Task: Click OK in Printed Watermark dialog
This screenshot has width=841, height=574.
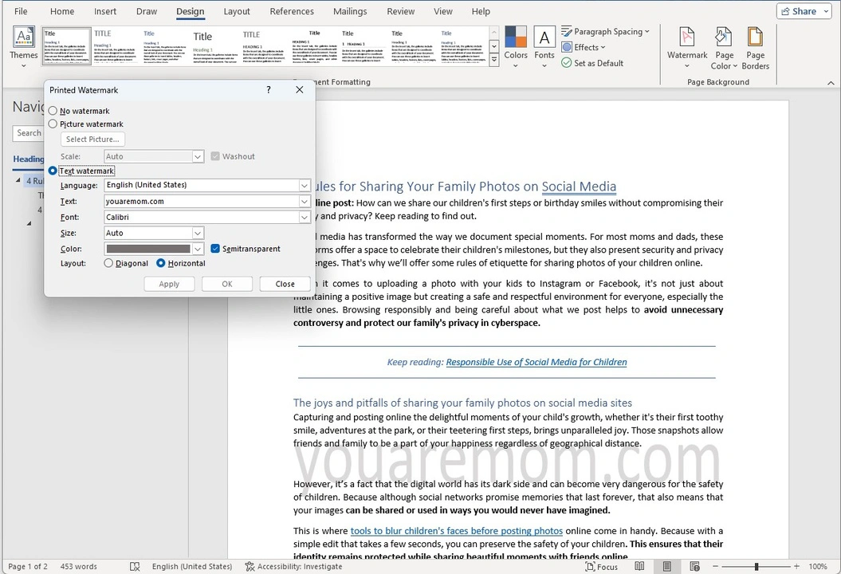Action: (227, 284)
